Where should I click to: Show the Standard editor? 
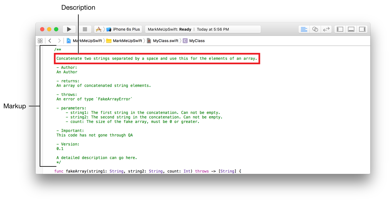point(304,29)
